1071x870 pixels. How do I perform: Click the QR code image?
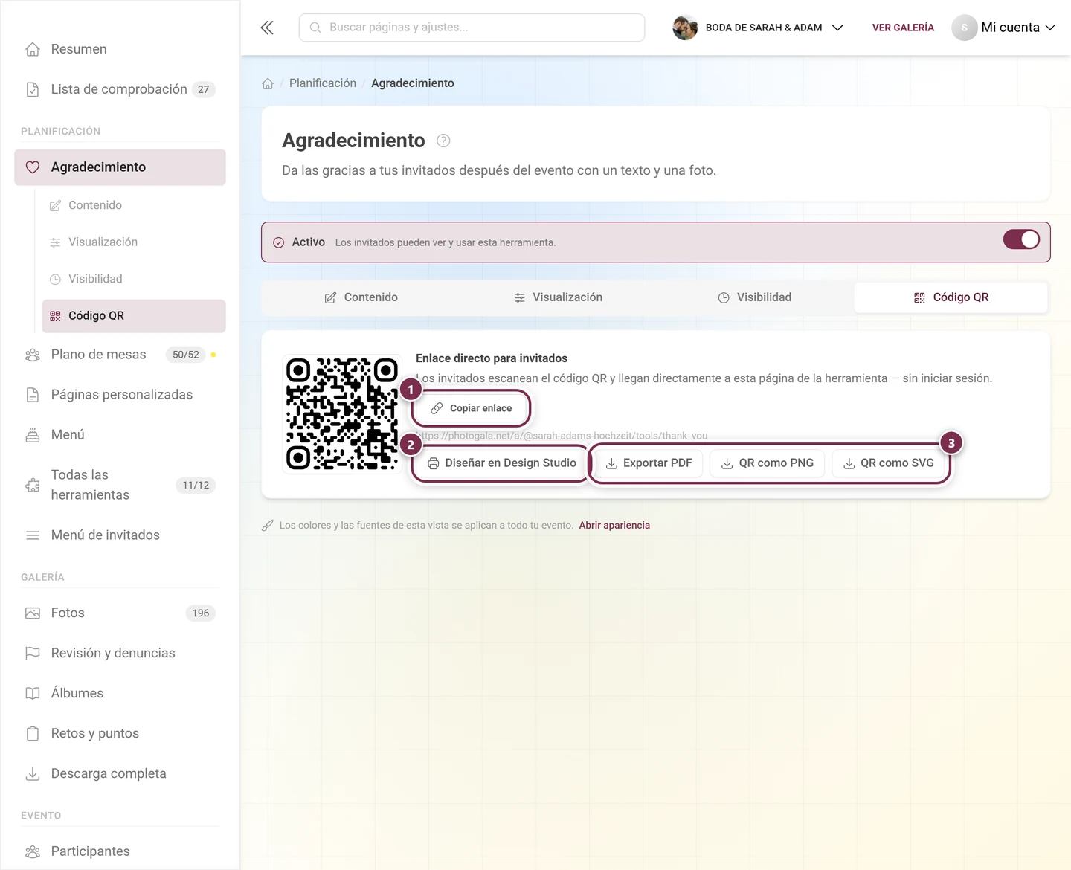[x=342, y=413]
